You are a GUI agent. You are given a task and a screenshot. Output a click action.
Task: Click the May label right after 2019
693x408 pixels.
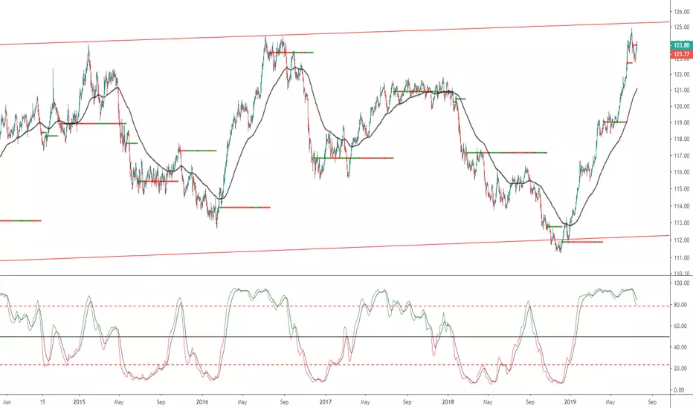[x=610, y=402]
